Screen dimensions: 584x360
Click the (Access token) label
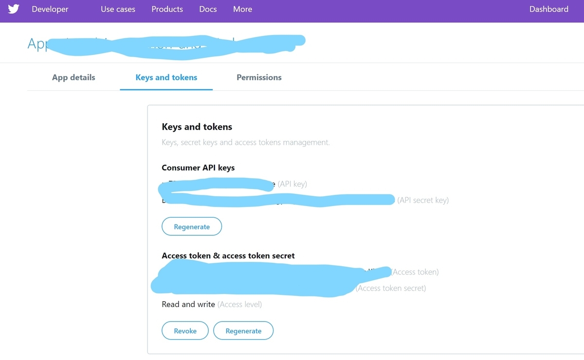point(415,272)
